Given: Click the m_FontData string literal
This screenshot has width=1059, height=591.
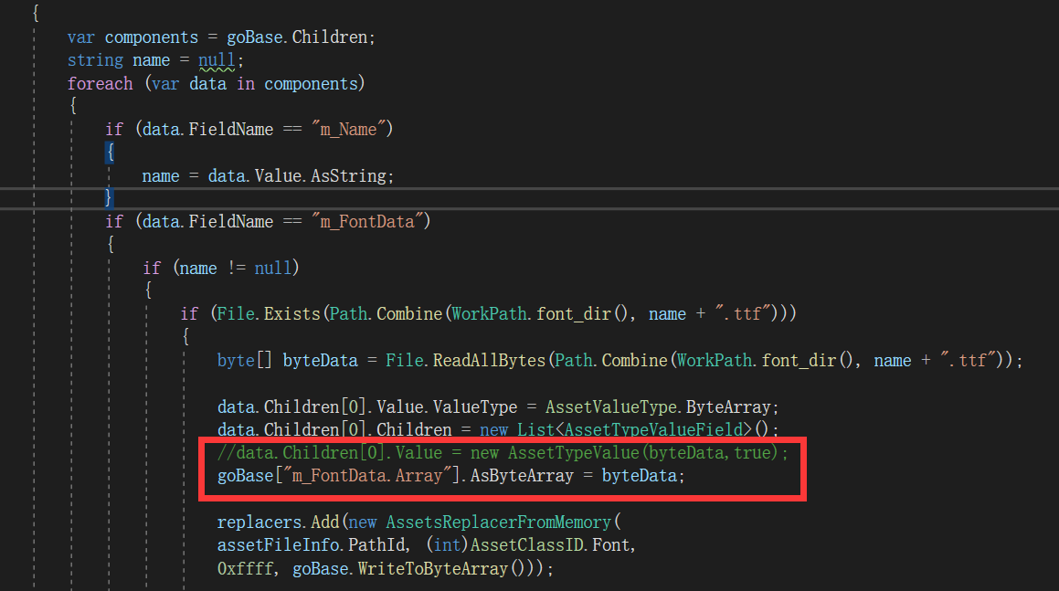Looking at the screenshot, I should (369, 221).
